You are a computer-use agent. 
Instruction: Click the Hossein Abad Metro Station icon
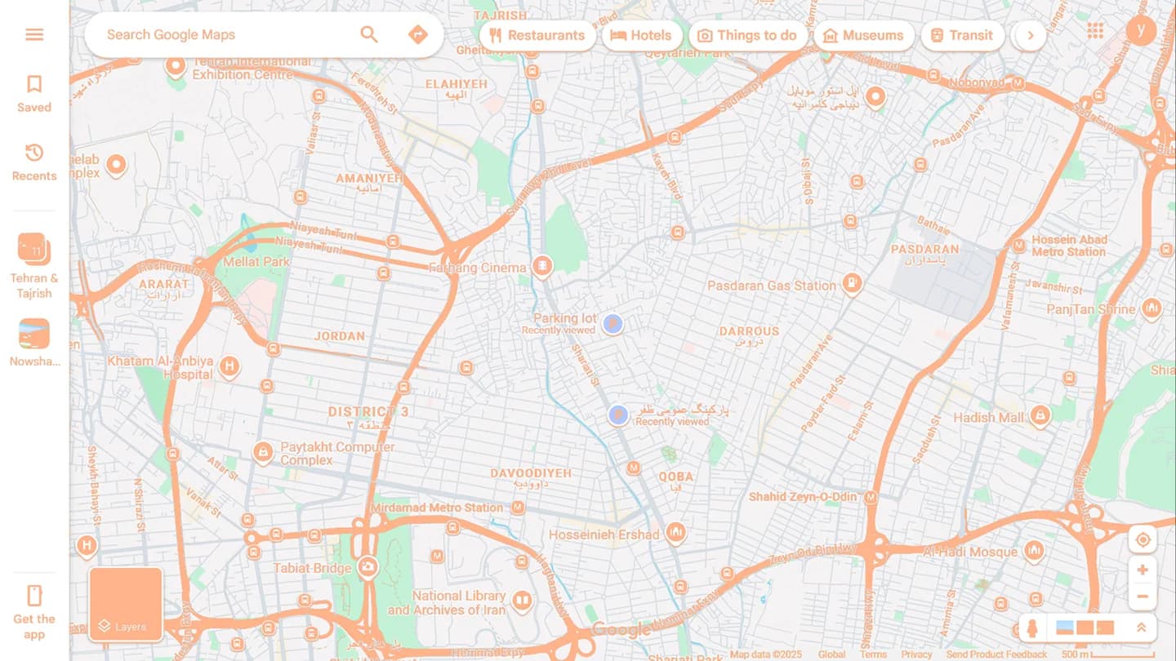pos(1018,245)
